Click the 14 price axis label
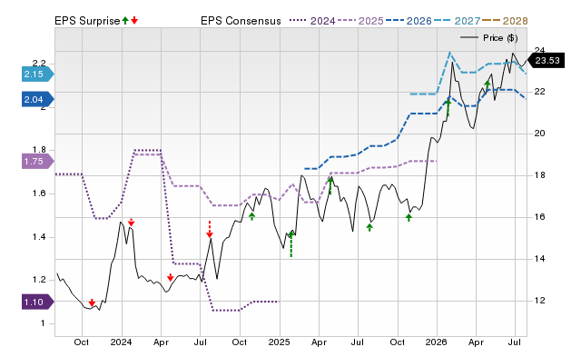 point(540,259)
